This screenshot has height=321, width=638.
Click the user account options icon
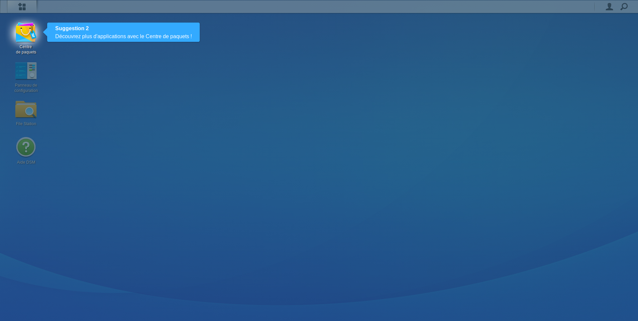(609, 7)
